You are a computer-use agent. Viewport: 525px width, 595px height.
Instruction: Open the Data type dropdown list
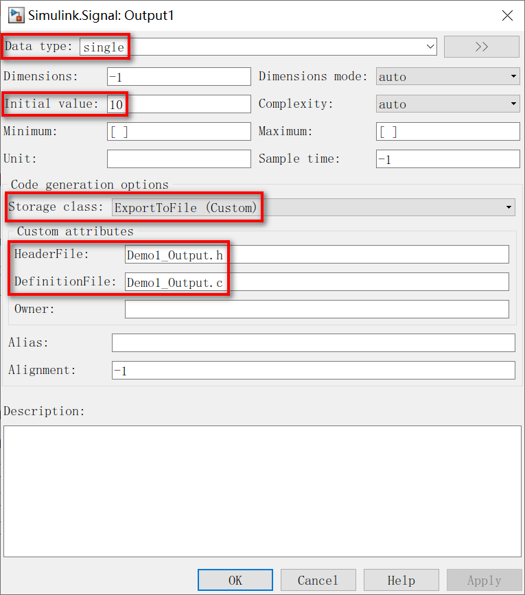430,47
